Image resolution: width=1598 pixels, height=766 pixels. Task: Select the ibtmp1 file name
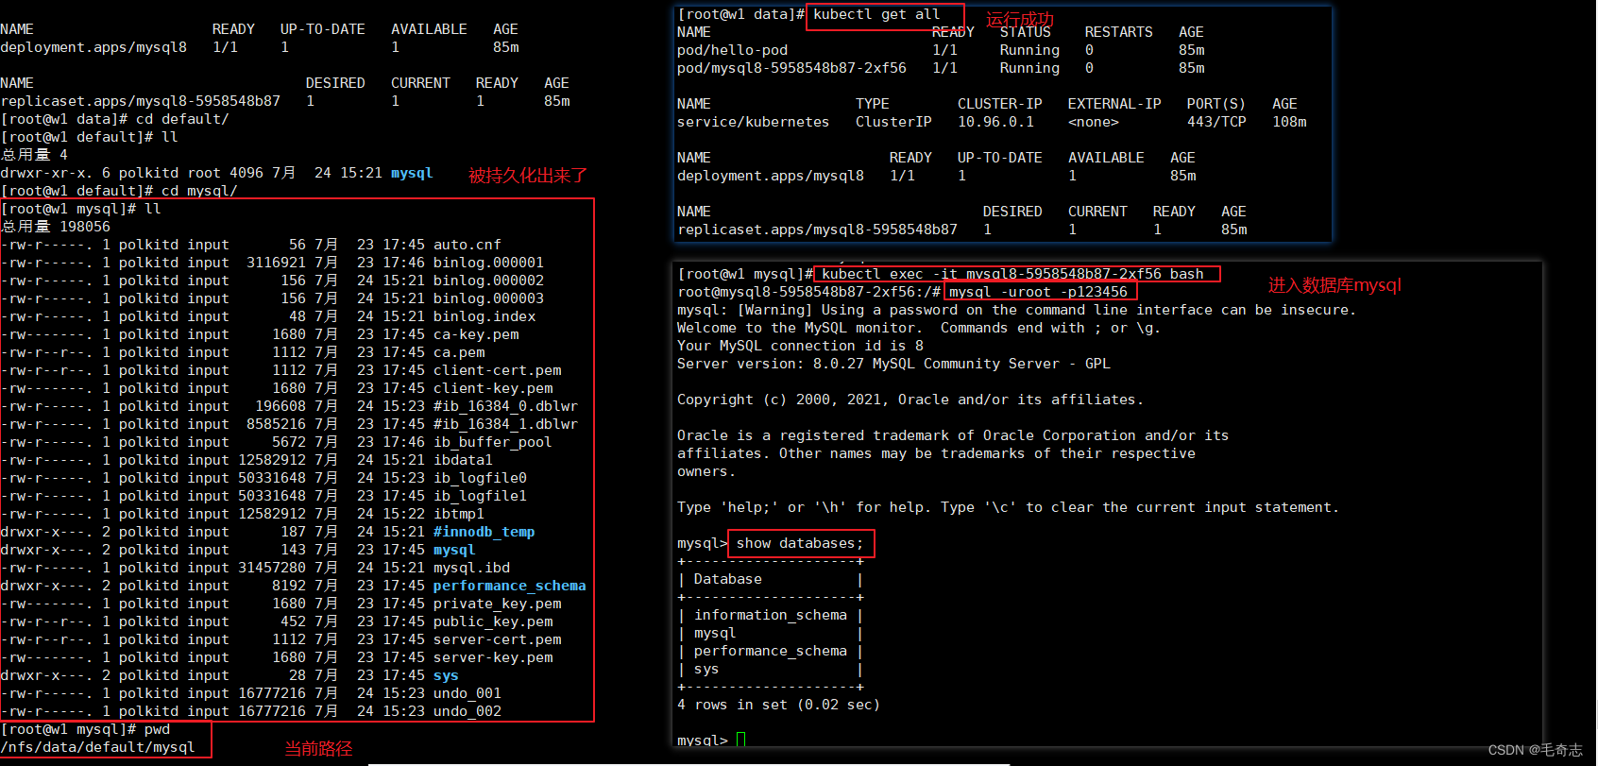pyautogui.click(x=459, y=514)
